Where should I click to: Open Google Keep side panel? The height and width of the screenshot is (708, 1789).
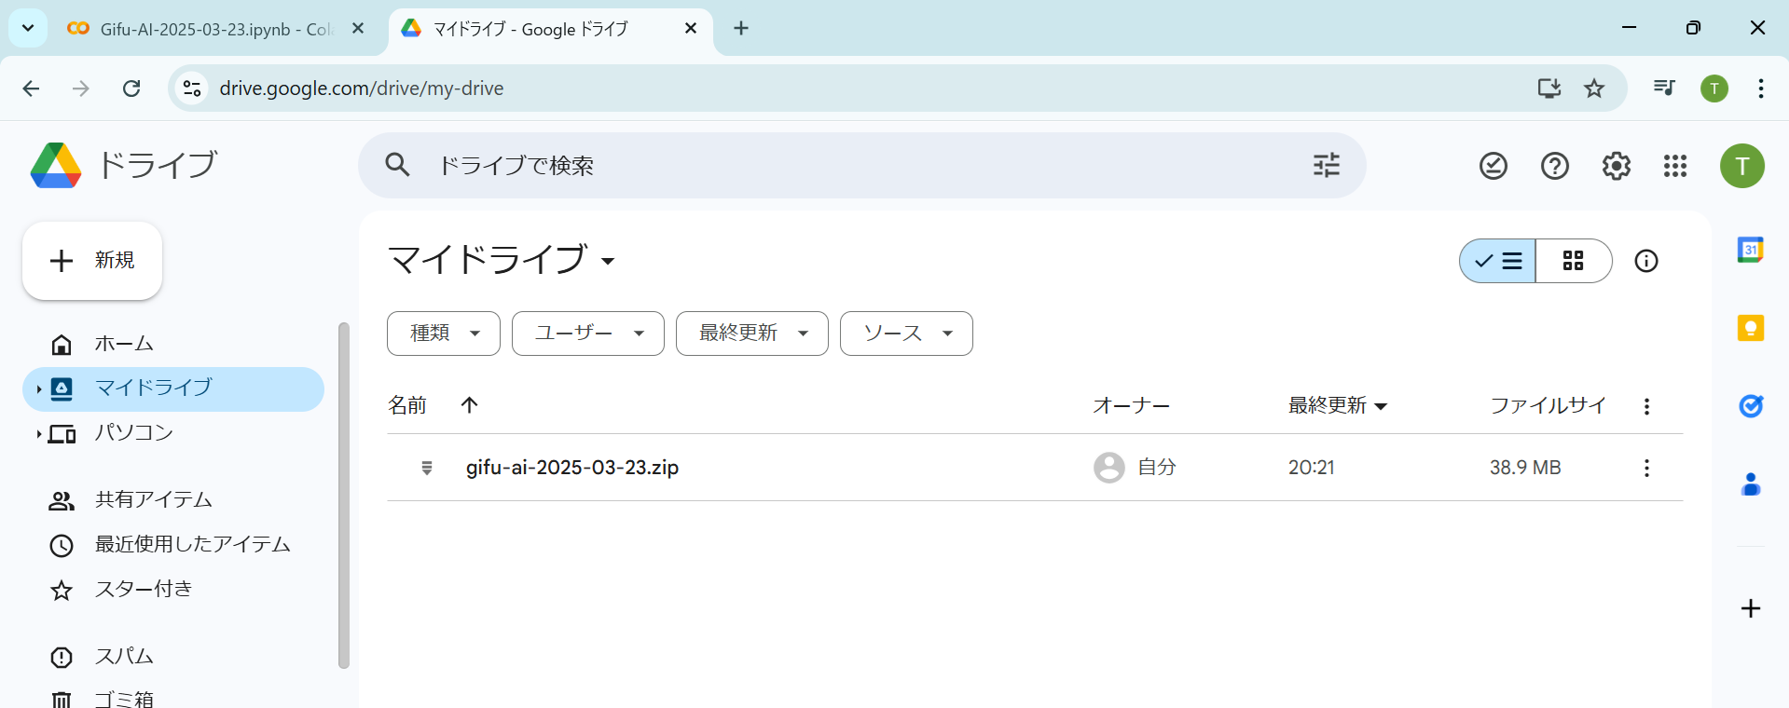tap(1751, 328)
